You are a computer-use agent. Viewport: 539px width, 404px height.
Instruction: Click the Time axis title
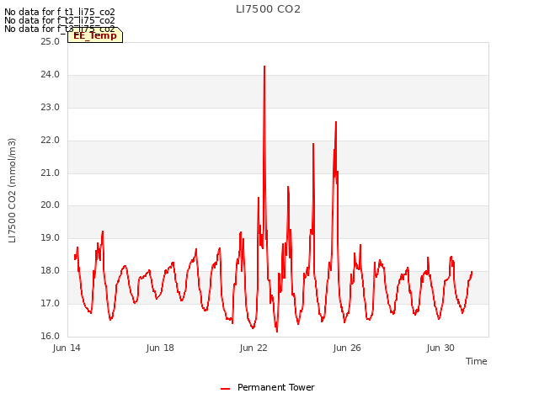coord(476,361)
